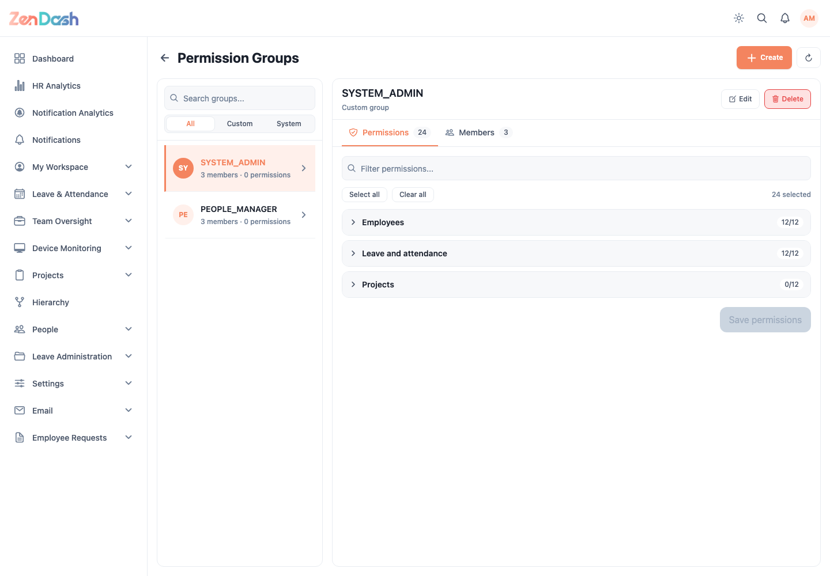Click Clear all permissions
The width and height of the screenshot is (830, 576).
pyautogui.click(x=413, y=195)
